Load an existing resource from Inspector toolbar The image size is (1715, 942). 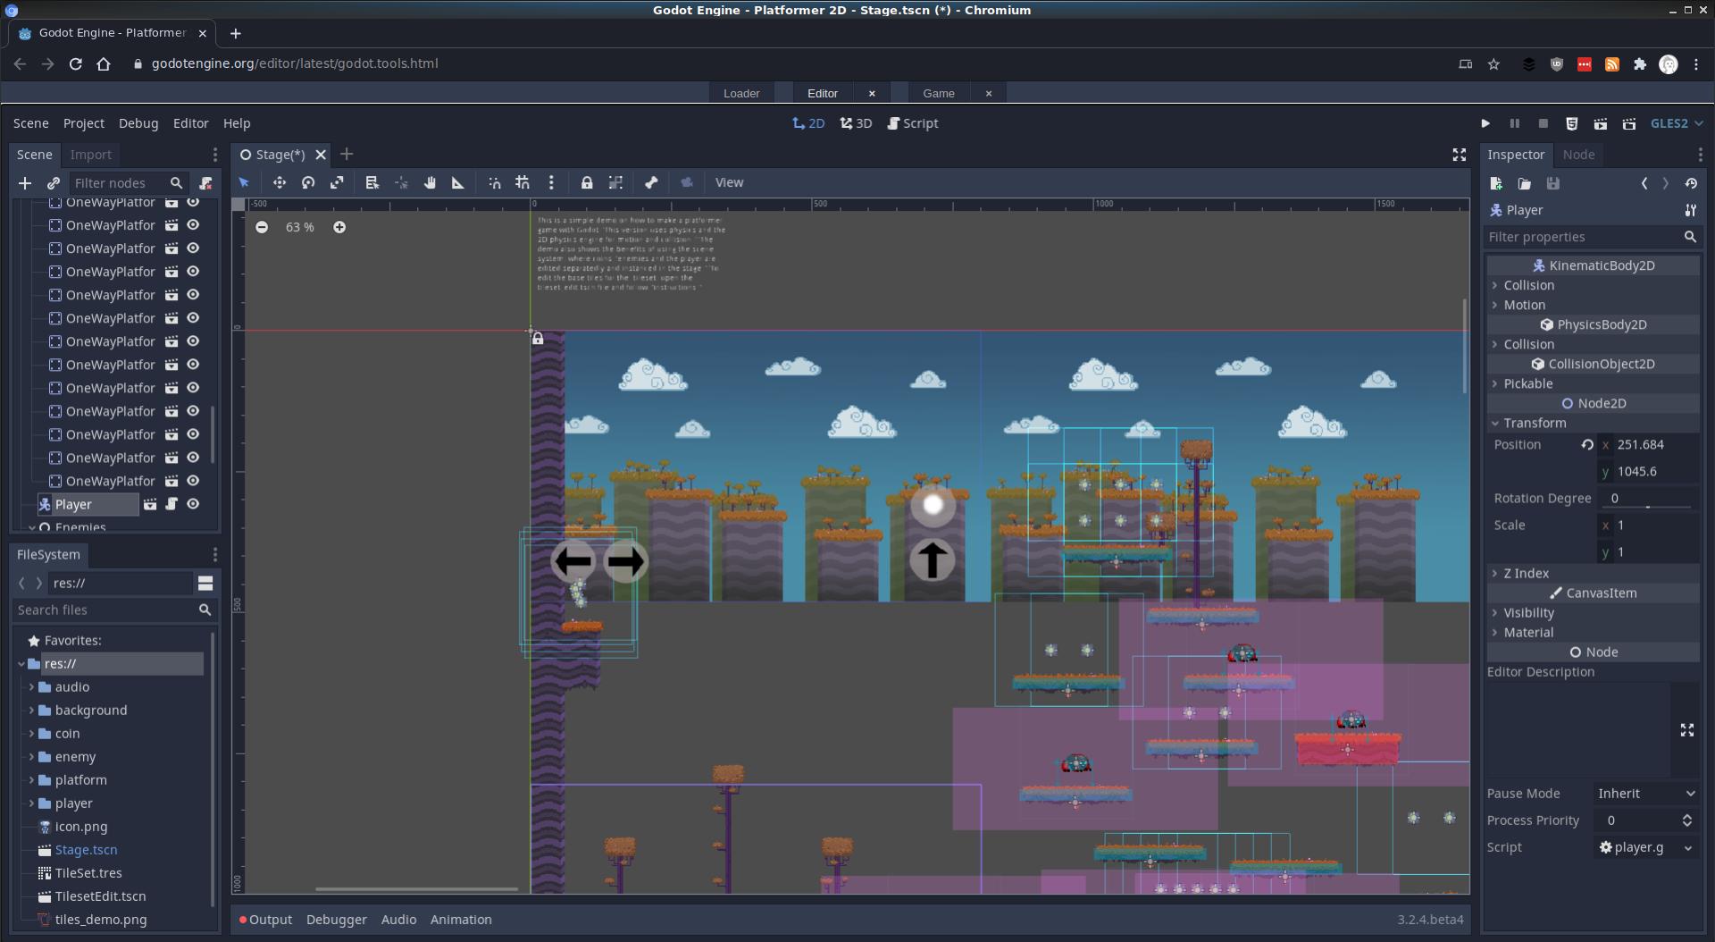coord(1525,183)
